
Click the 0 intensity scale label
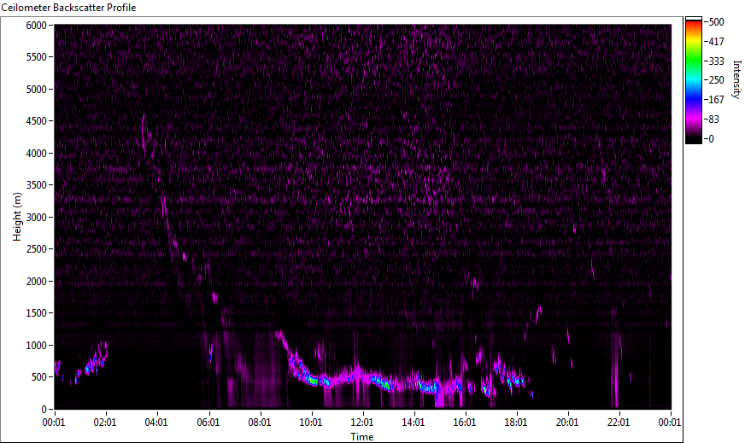click(x=712, y=138)
